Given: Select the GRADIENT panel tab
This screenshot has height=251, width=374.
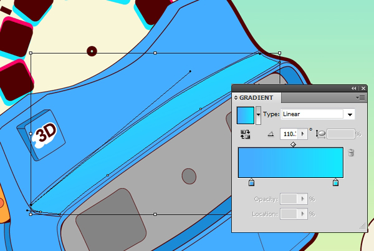Looking at the screenshot, I should click(x=256, y=97).
